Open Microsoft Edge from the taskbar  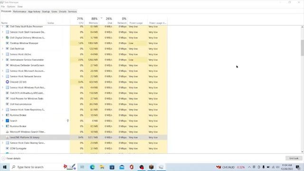click(92, 167)
